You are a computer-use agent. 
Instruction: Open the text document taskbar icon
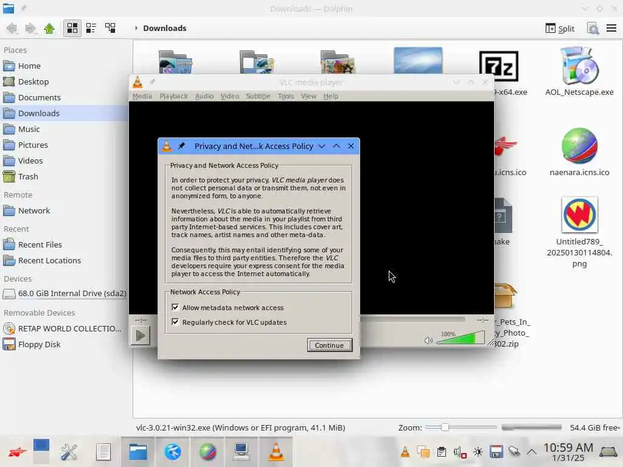coord(103,452)
